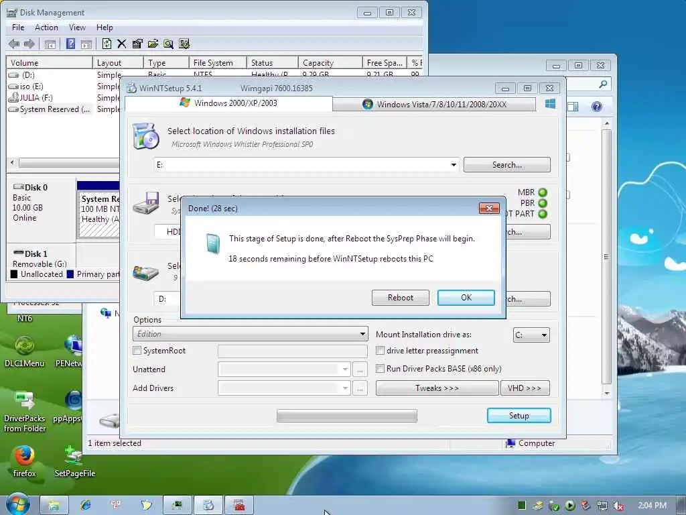This screenshot has width=686, height=515.
Task: Open the DriverPacks from Folder desktop shortcut
Action: [x=25, y=412]
